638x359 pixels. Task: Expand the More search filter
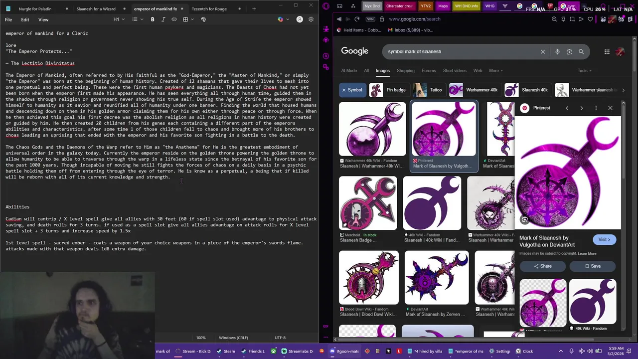[x=495, y=71]
